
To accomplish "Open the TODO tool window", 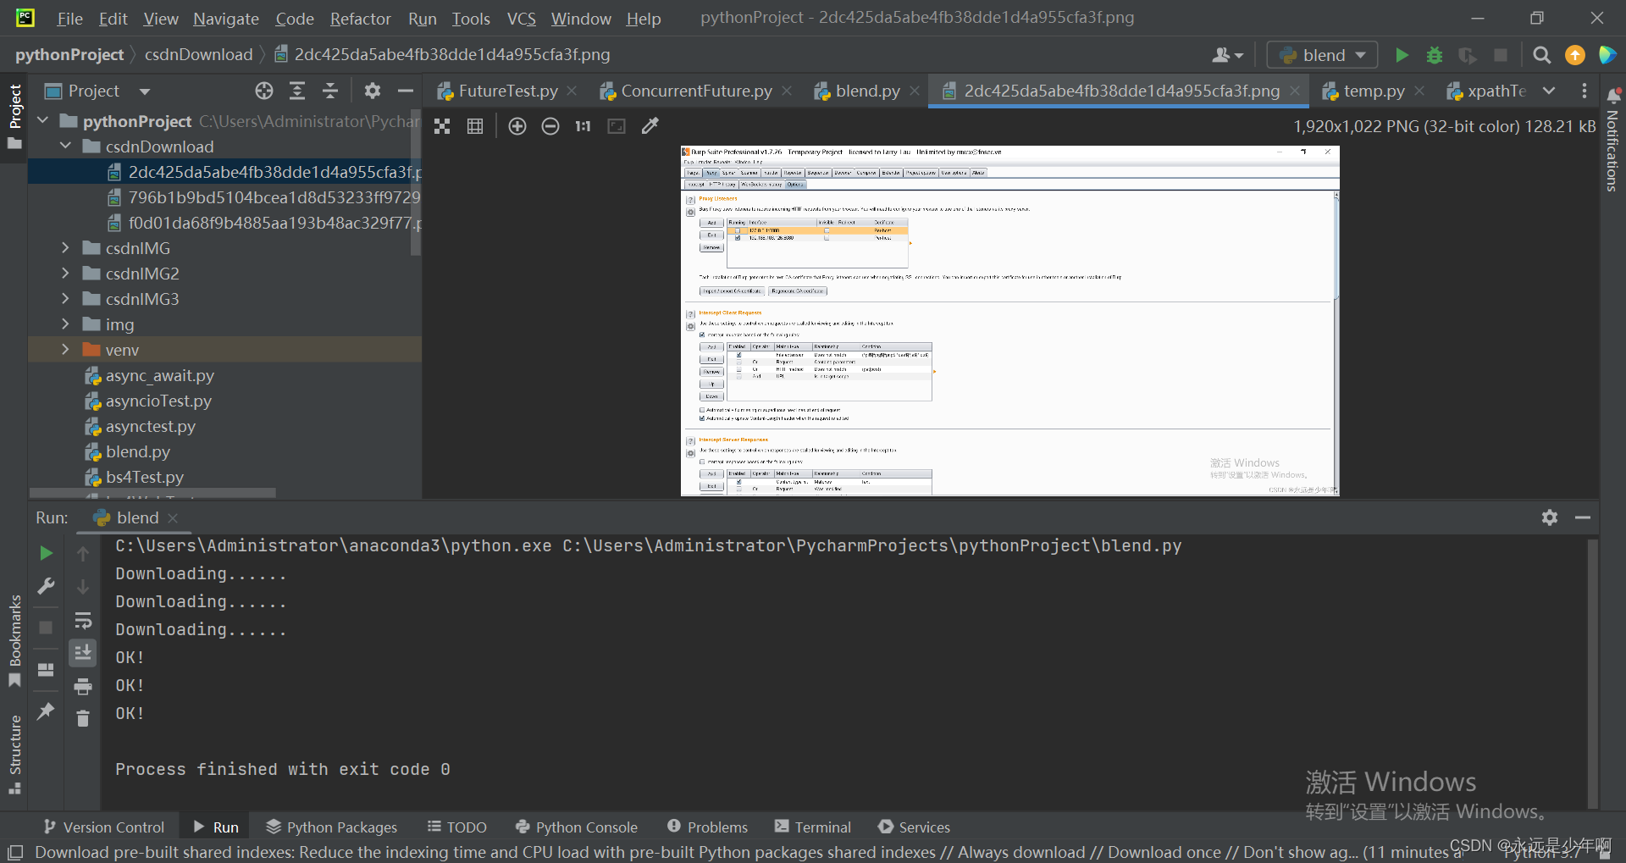I will pyautogui.click(x=457, y=827).
